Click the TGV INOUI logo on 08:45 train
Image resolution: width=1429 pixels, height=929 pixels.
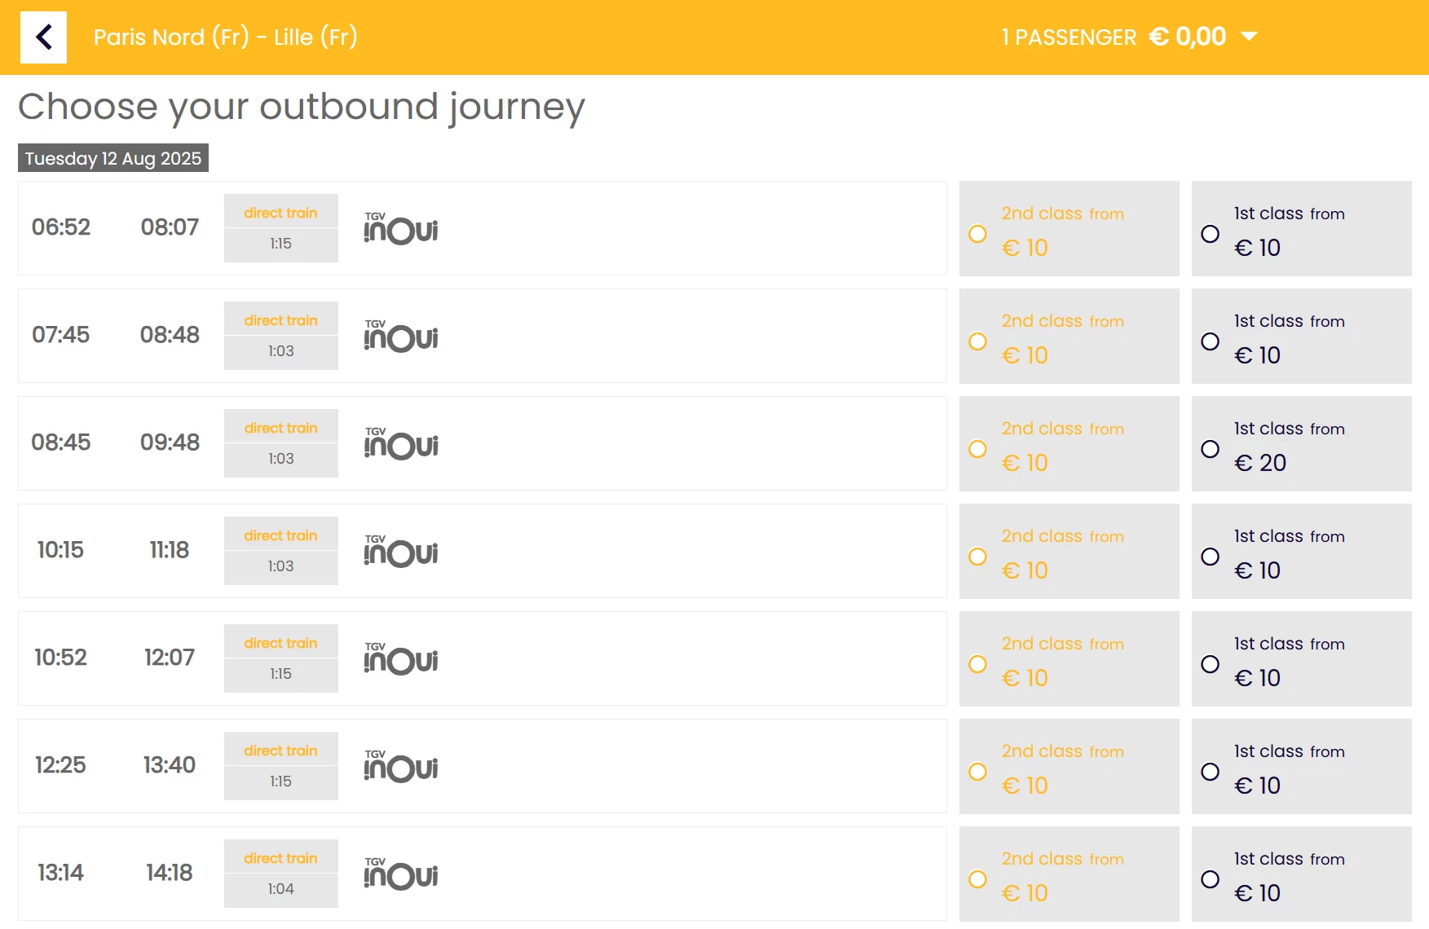[x=400, y=443]
